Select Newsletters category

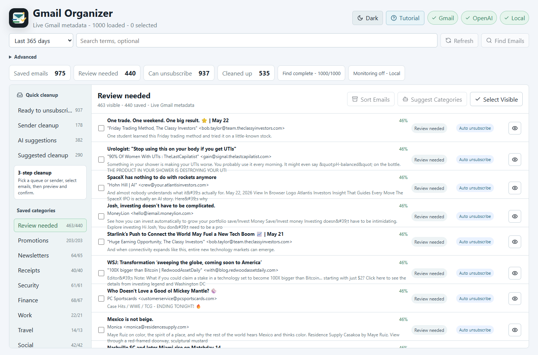click(x=50, y=255)
